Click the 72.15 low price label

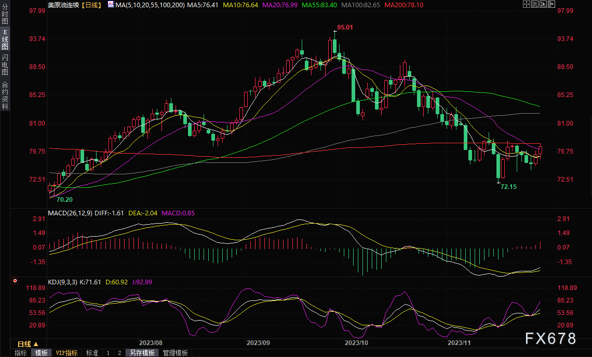(508, 186)
